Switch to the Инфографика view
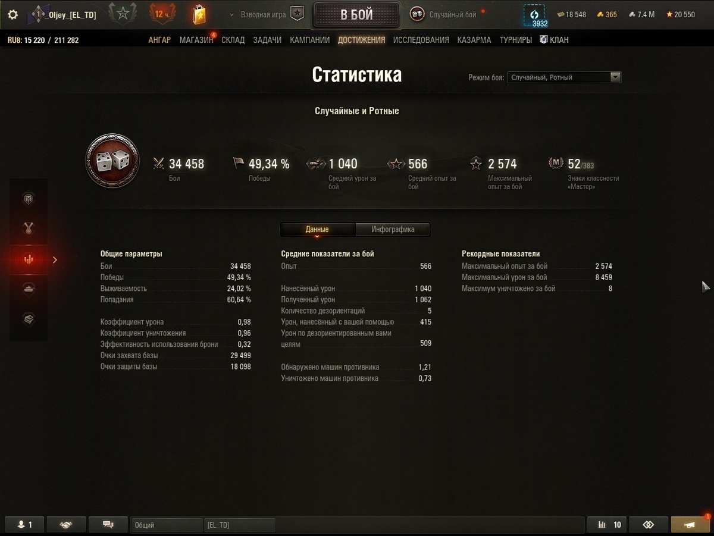The image size is (714, 536). [x=393, y=229]
